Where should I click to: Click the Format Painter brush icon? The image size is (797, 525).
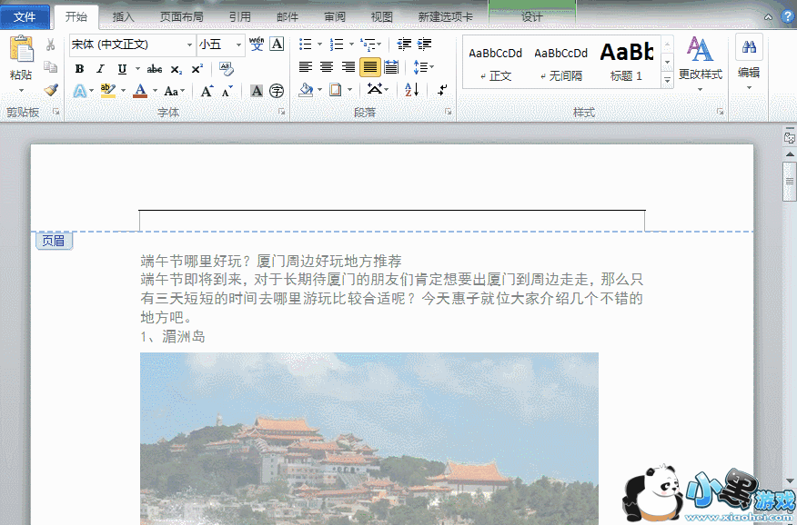point(51,89)
